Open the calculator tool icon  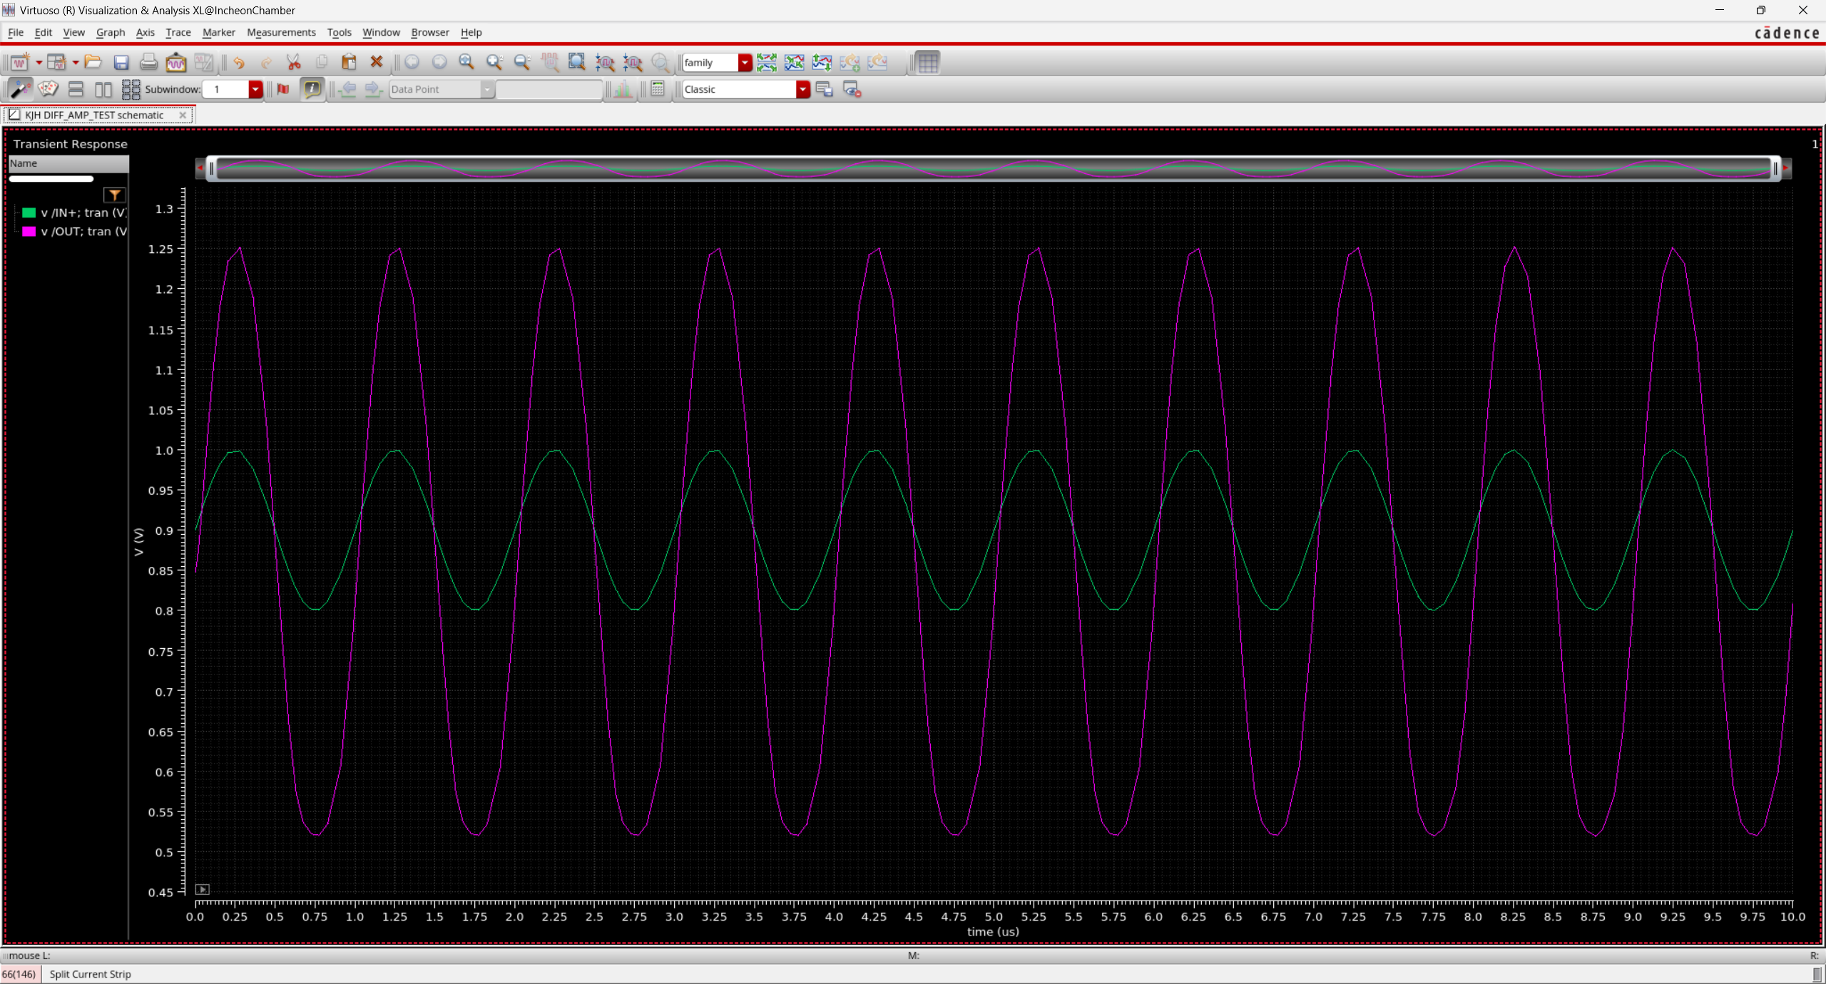[658, 89]
